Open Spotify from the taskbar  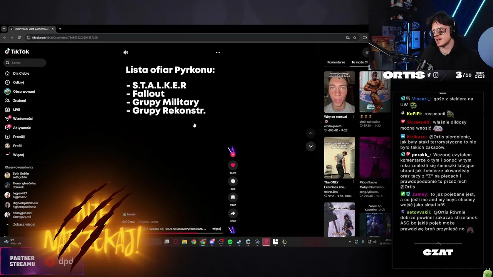(x=230, y=242)
